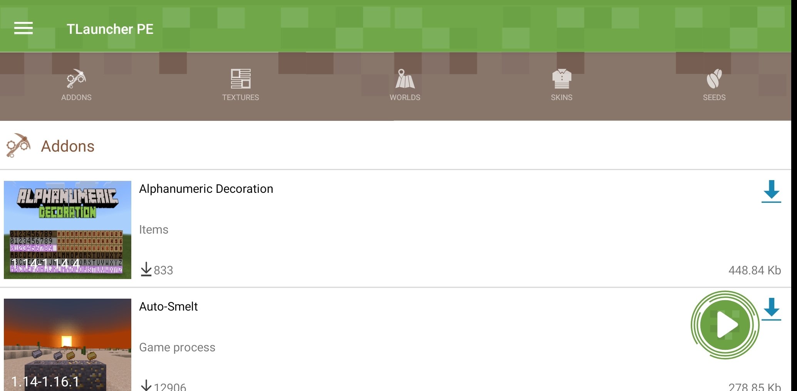797x391 pixels.
Task: Open the ADDONS tab label
Action: [76, 97]
